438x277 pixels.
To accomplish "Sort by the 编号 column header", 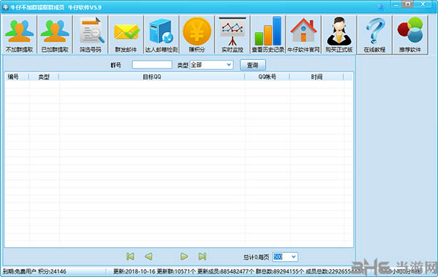I will click(x=17, y=77).
